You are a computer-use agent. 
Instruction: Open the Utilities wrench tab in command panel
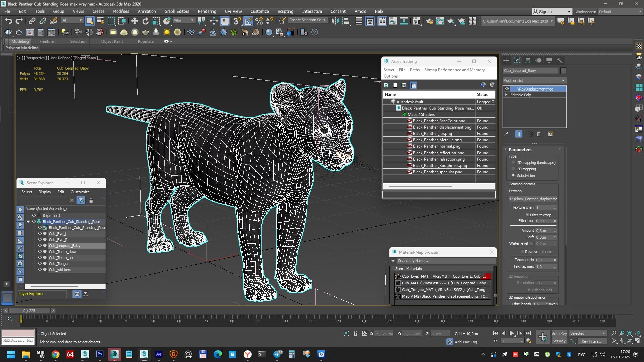point(560,61)
